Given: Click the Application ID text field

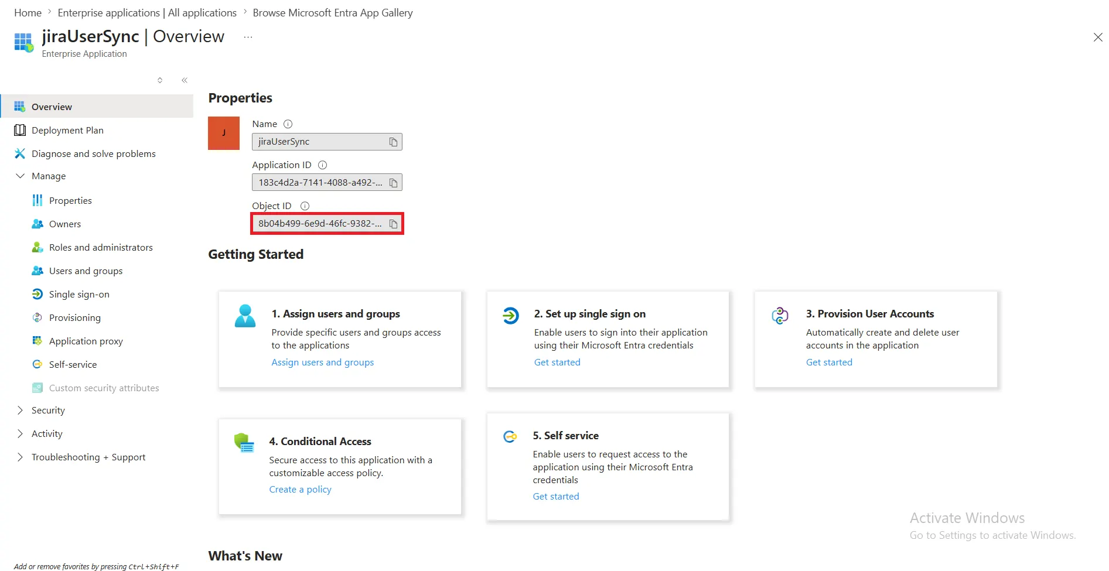Looking at the screenshot, I should tap(327, 183).
